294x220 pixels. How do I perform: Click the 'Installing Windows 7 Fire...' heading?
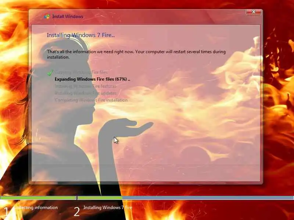[80, 35]
